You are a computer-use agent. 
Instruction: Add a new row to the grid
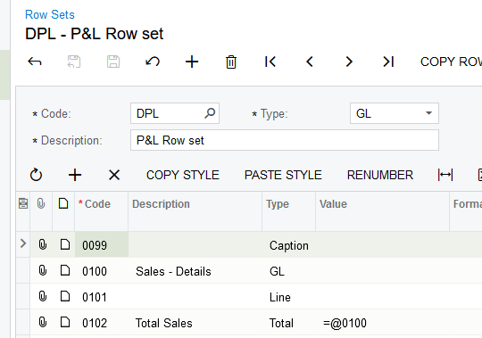click(75, 175)
